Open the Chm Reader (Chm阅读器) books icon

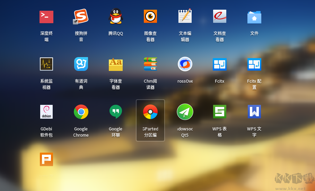[x=150, y=64]
